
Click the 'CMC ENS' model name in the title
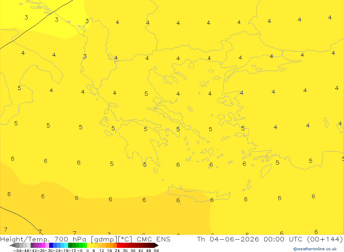pyautogui.click(x=153, y=239)
